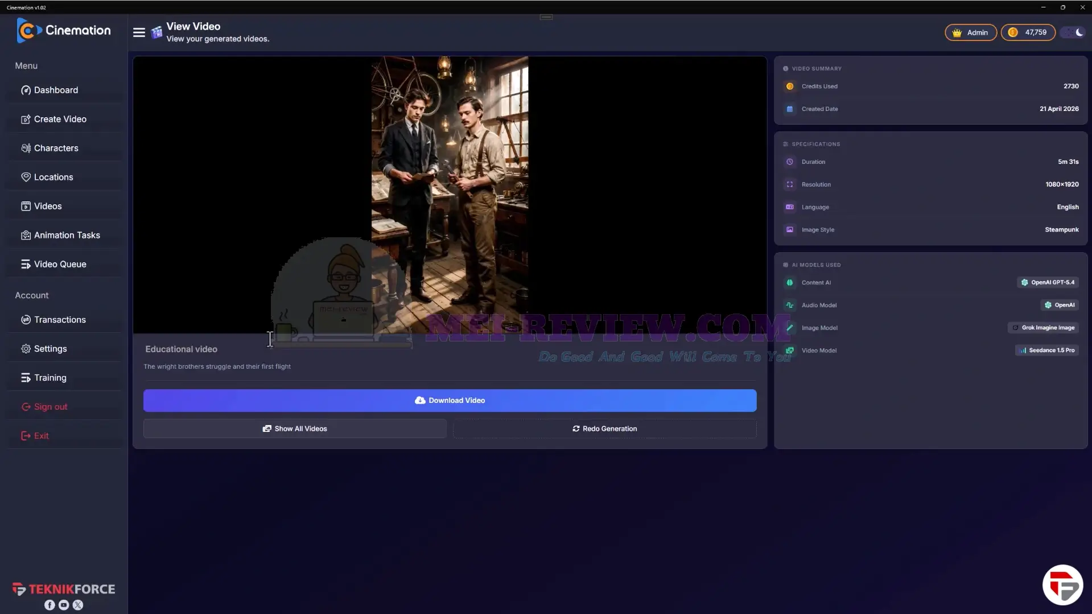Click the Video Queue sidebar icon
The image size is (1092, 614).
[26, 264]
